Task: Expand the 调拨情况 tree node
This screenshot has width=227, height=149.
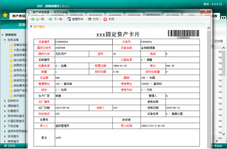Action: (x=5, y=106)
